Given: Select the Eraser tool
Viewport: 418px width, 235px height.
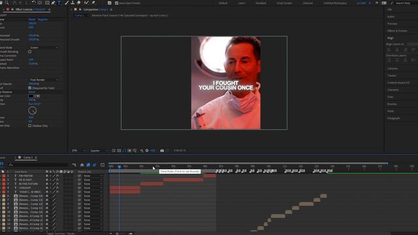Looking at the screenshot, I should pos(78,3).
